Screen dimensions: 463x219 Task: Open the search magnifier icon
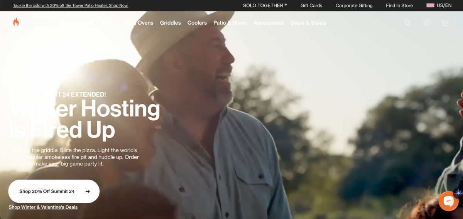point(408,23)
